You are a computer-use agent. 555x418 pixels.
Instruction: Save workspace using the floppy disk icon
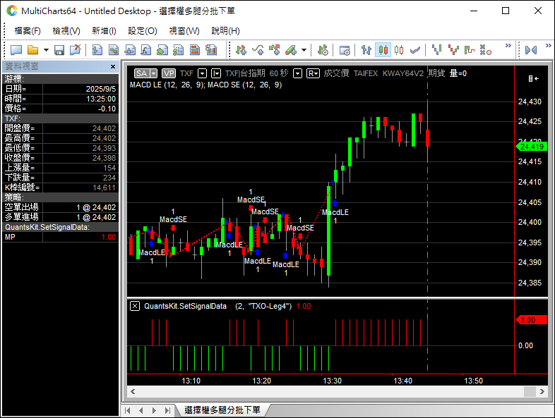pos(59,50)
